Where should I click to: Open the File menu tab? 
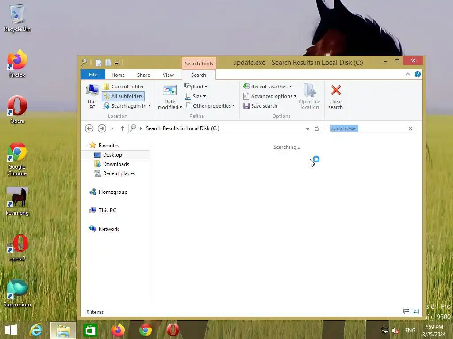click(x=93, y=75)
